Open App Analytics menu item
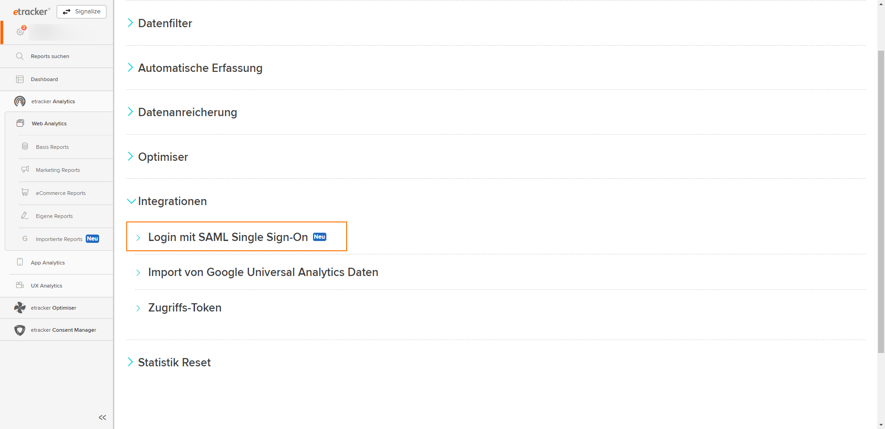 [47, 263]
